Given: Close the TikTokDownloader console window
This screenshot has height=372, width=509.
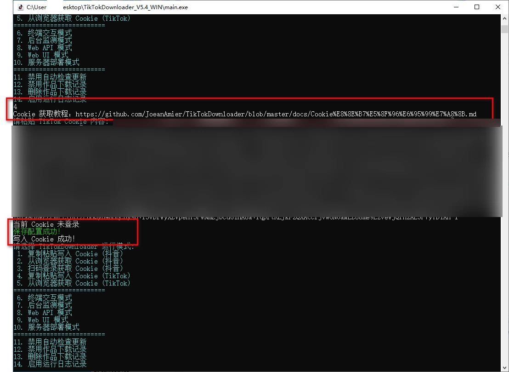Looking at the screenshot, I should (498, 7).
